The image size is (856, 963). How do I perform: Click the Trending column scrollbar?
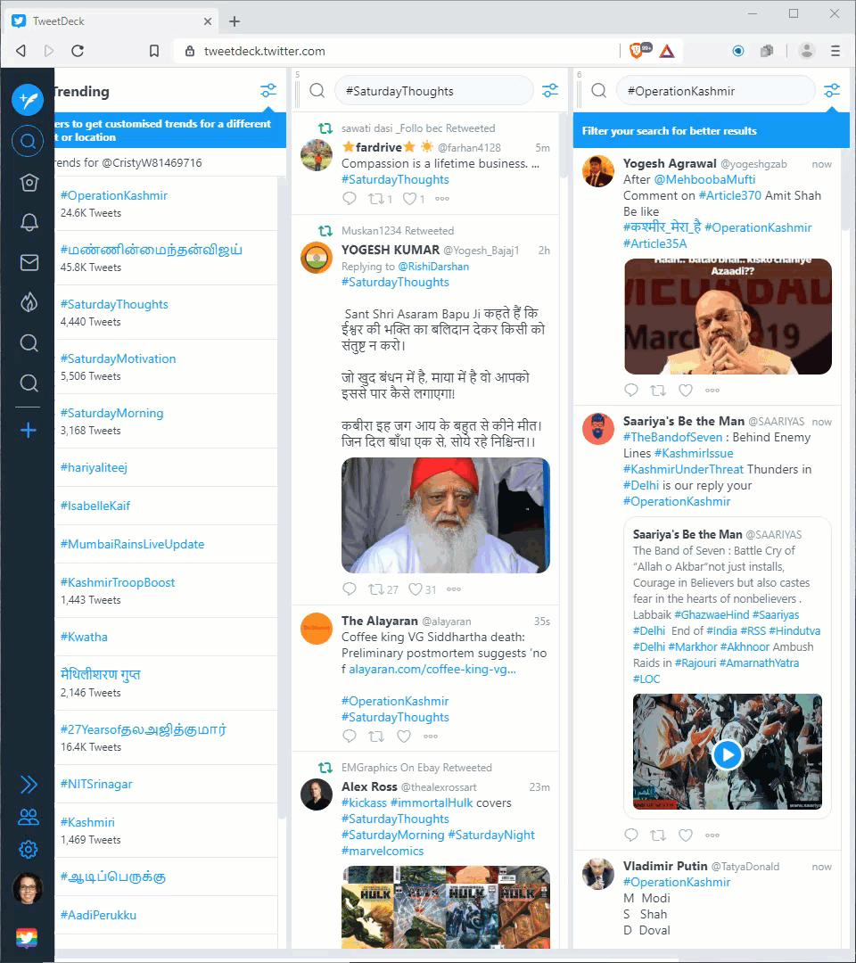(x=282, y=498)
